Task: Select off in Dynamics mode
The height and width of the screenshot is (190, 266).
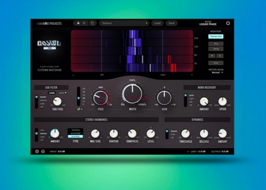Action: pos(172,138)
